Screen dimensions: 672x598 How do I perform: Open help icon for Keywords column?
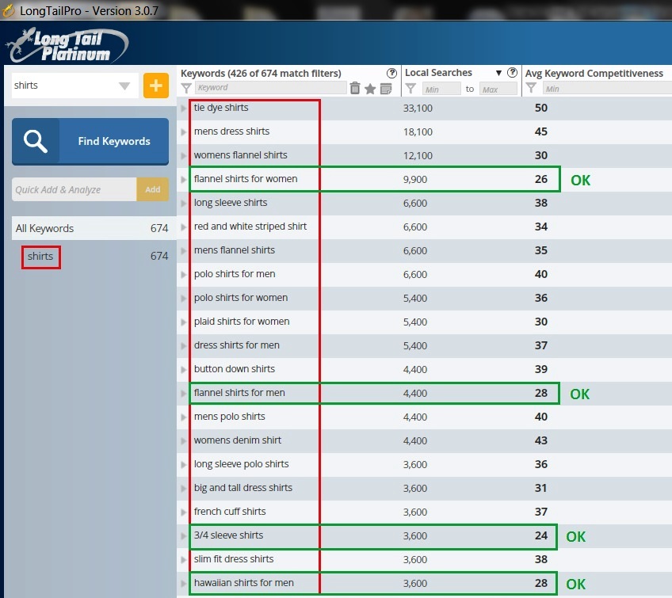tap(391, 73)
